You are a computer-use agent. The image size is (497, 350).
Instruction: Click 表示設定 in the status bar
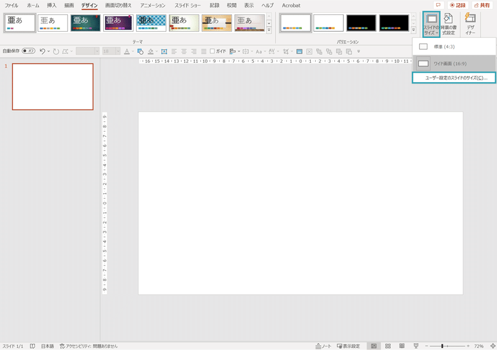pyautogui.click(x=349, y=346)
